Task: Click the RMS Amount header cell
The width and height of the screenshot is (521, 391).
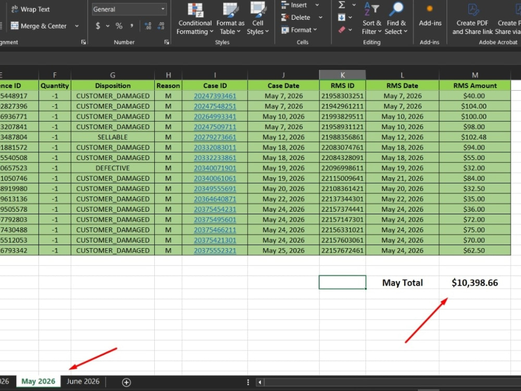Action: point(475,85)
